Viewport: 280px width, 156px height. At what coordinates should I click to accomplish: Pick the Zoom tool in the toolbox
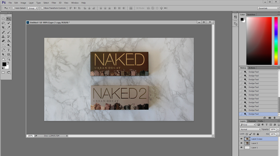click(x=9, y=59)
